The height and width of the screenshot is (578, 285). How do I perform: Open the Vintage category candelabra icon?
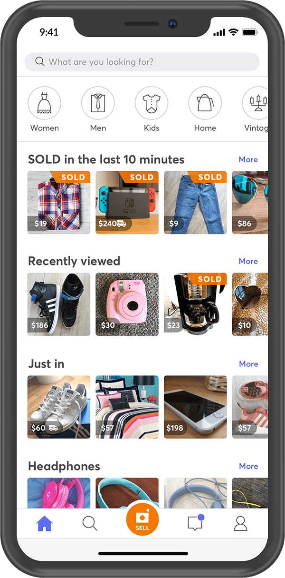256,103
